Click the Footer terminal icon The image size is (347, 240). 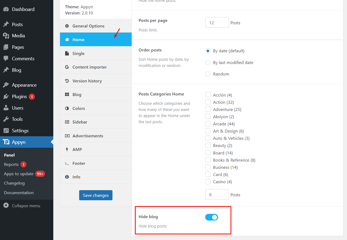[x=67, y=163]
